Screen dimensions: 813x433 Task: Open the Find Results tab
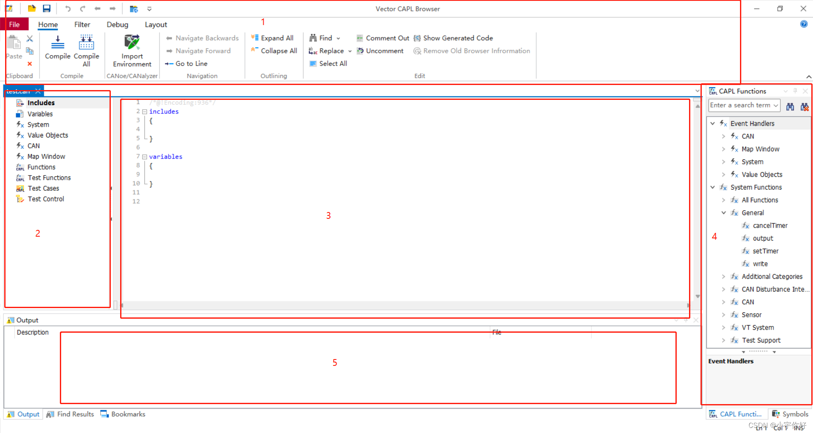point(70,414)
